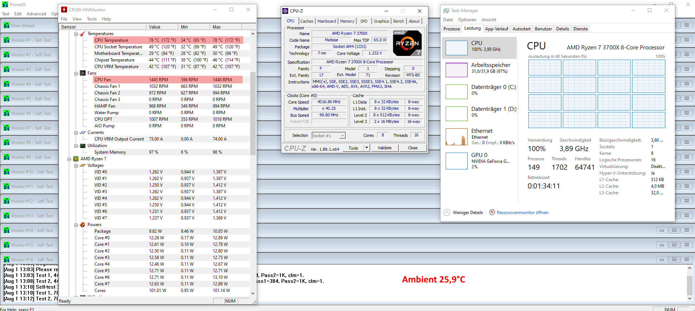Click the Prime95 log scrollbar thumb

click(x=690, y=285)
